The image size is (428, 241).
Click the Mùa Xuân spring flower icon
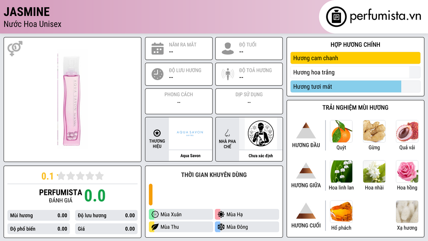[x=155, y=215]
